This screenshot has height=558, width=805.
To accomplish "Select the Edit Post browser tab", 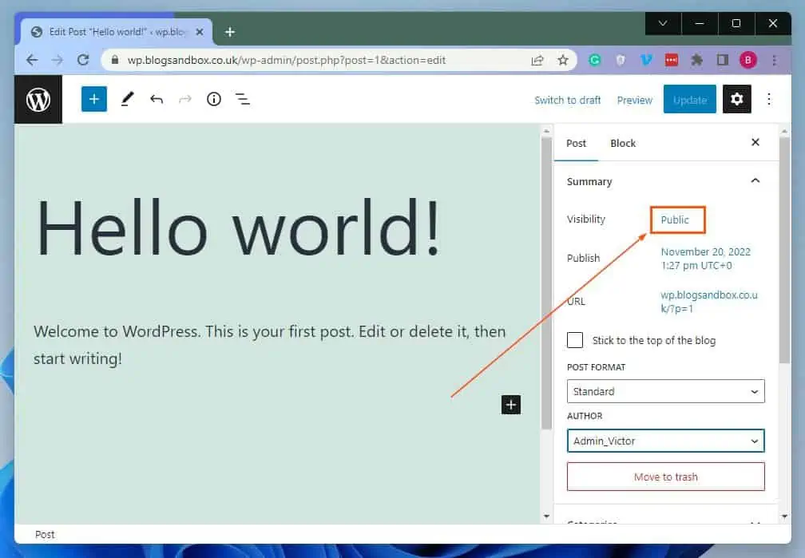I will click(x=117, y=32).
